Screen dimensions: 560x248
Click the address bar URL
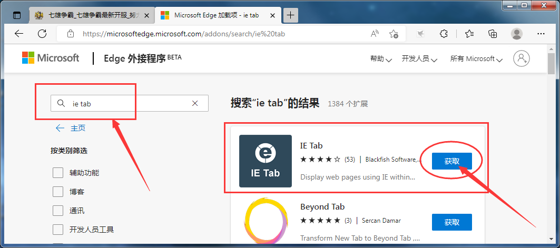[x=184, y=34]
